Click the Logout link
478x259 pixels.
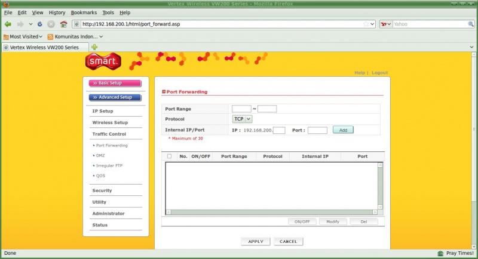click(x=379, y=73)
